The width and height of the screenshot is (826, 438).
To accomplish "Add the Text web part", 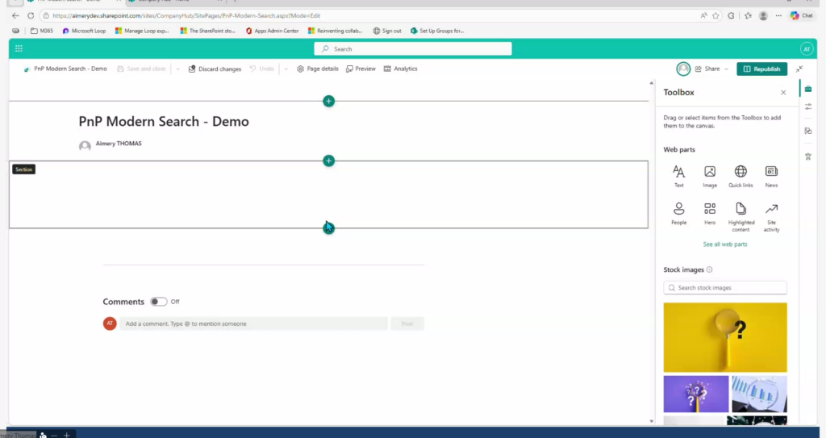I will (678, 176).
